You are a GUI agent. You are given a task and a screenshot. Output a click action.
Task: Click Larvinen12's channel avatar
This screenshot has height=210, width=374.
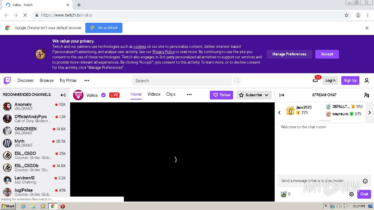pos(7,180)
